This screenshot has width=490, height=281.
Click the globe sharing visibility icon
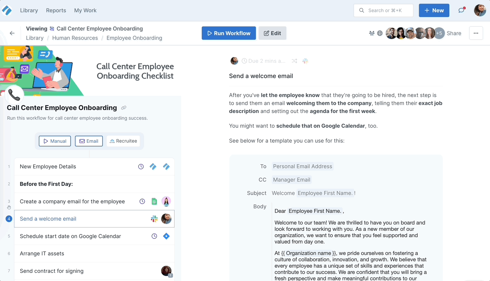(x=380, y=33)
